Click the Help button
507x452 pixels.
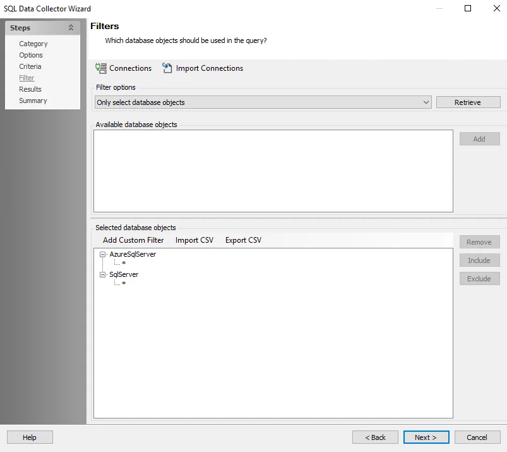(x=30, y=437)
